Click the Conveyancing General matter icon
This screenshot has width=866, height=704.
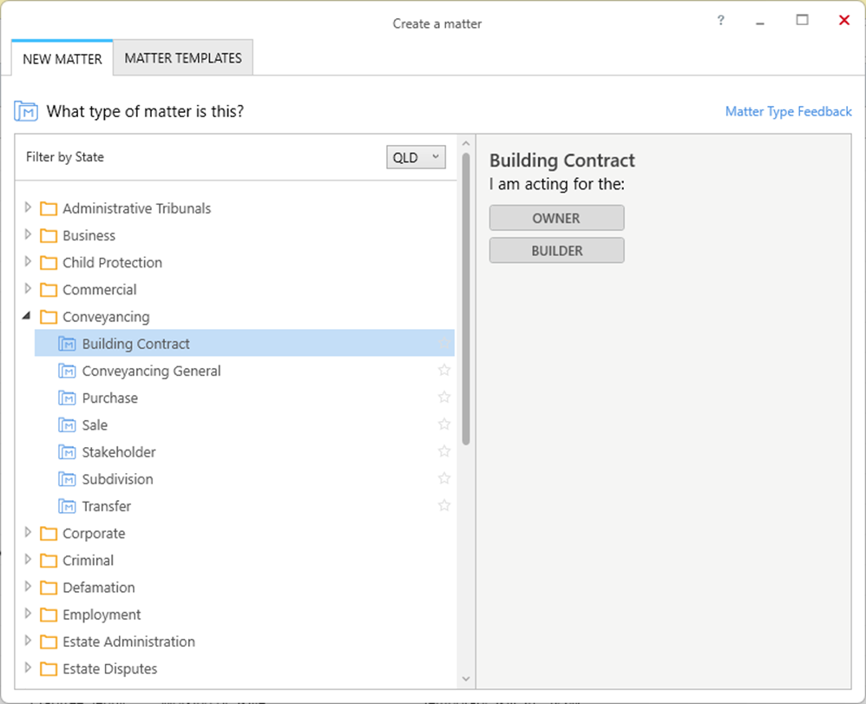tap(67, 371)
